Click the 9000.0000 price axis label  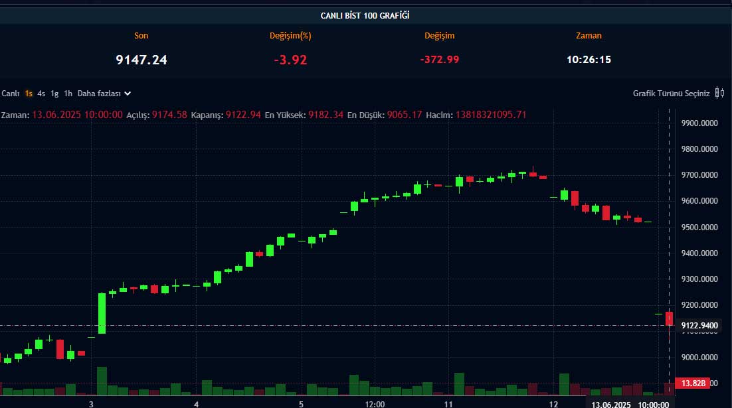tap(699, 357)
